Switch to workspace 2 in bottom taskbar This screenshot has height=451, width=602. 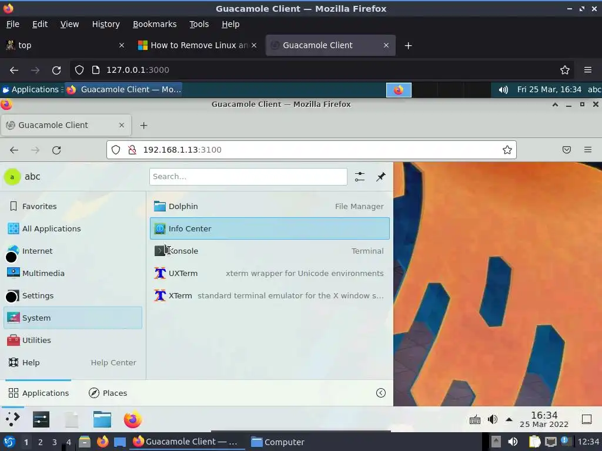pyautogui.click(x=41, y=442)
